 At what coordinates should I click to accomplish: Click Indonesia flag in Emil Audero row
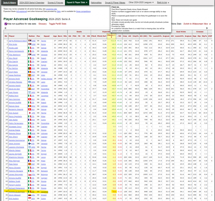click(x=30, y=198)
